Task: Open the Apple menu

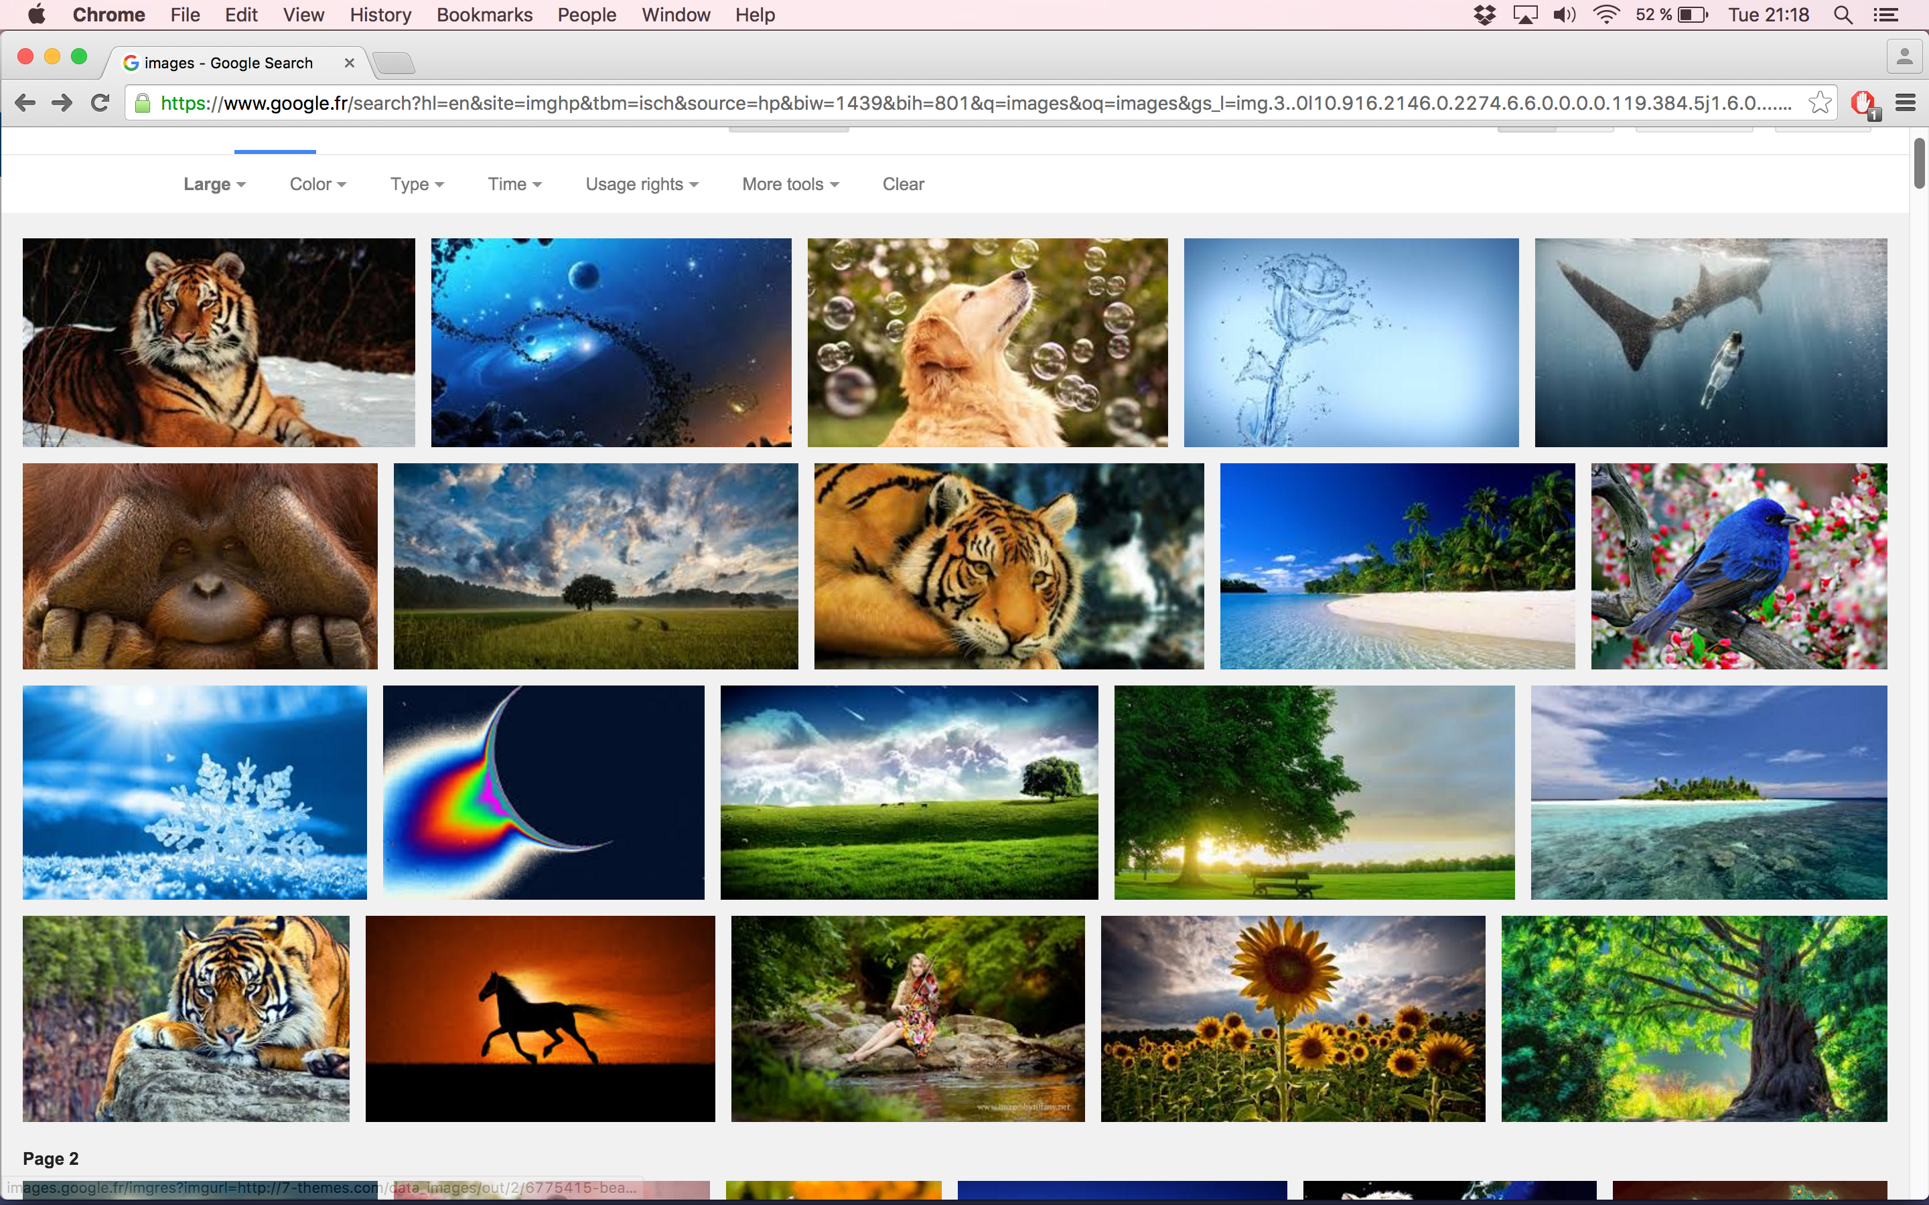Action: point(37,14)
